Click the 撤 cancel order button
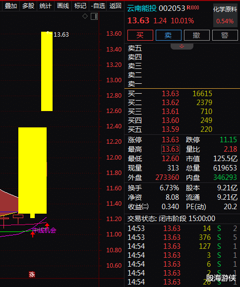 click(197, 35)
